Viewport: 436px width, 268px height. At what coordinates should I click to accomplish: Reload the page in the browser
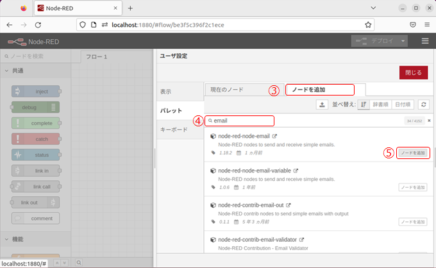38,25
